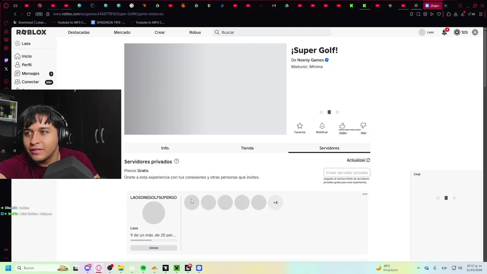Click the Roblox Buscar search field
The image size is (487, 274).
click(x=272, y=32)
